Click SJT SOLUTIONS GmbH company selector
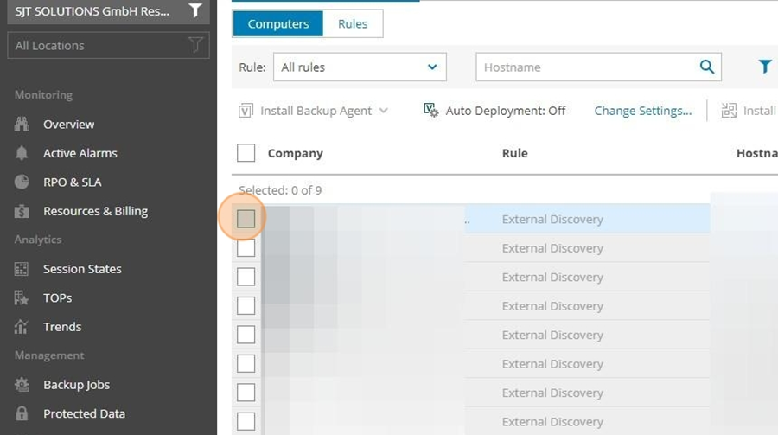The height and width of the screenshot is (435, 778). pyautogui.click(x=108, y=11)
